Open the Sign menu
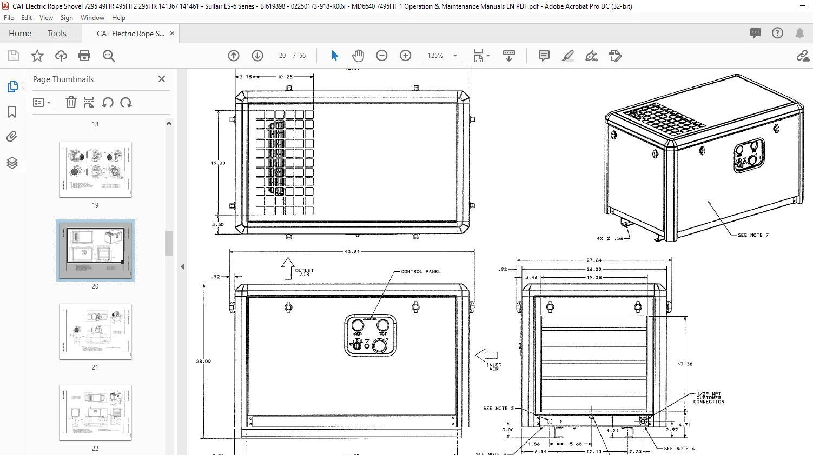Image resolution: width=813 pixels, height=455 pixels. [x=67, y=18]
